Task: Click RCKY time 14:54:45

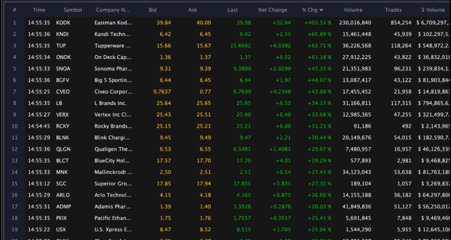Action: click(x=39, y=126)
